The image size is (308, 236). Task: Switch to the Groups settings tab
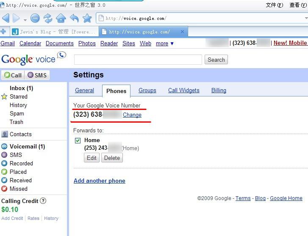[x=147, y=90]
